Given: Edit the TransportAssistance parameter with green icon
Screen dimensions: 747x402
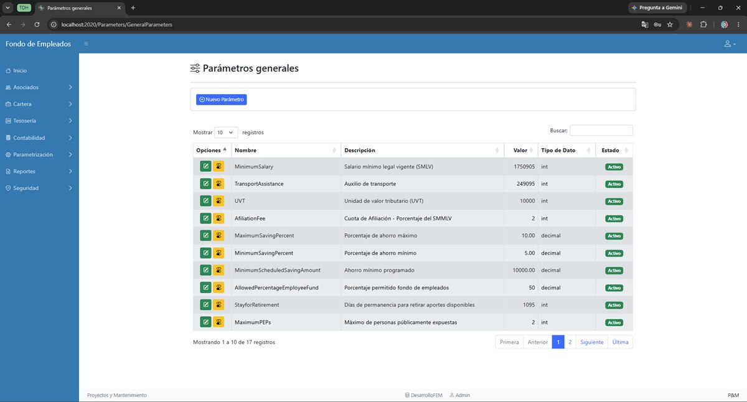Looking at the screenshot, I should point(205,184).
